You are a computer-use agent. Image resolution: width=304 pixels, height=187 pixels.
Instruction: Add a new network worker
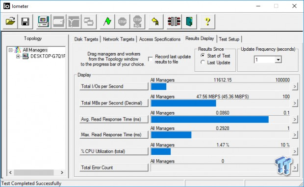(74, 21)
